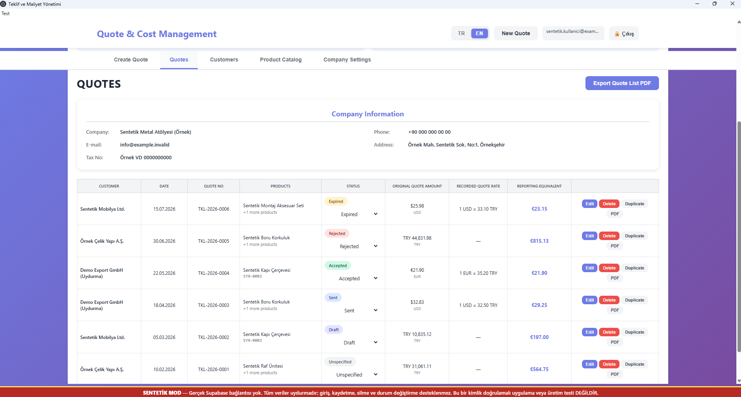Switch to Product Catalog tab
The width and height of the screenshot is (741, 397).
281,60
